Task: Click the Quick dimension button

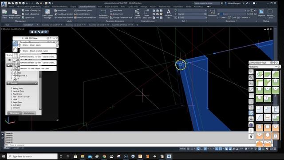Action: [233, 18]
